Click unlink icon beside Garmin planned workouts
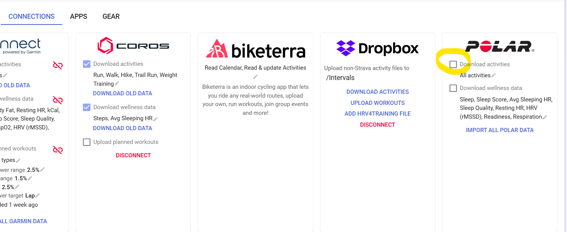 point(58,150)
